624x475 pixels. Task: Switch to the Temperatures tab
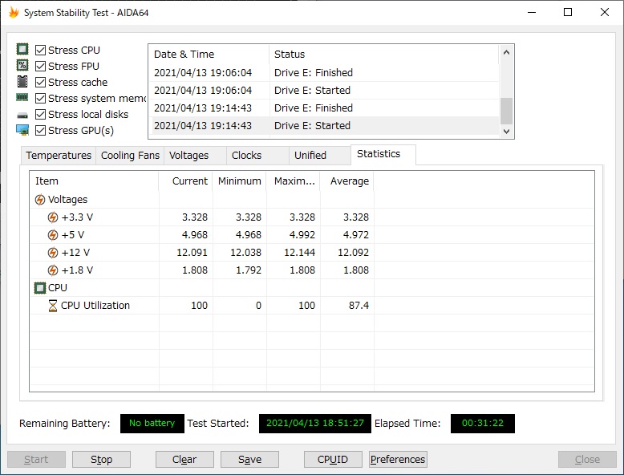(x=59, y=156)
